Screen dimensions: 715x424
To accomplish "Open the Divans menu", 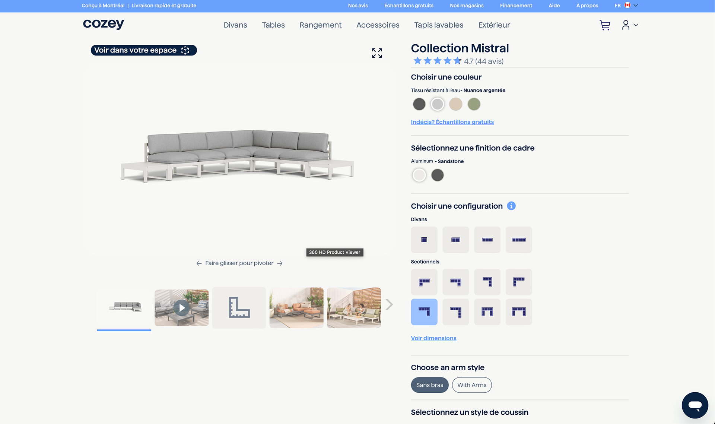I will (x=235, y=25).
